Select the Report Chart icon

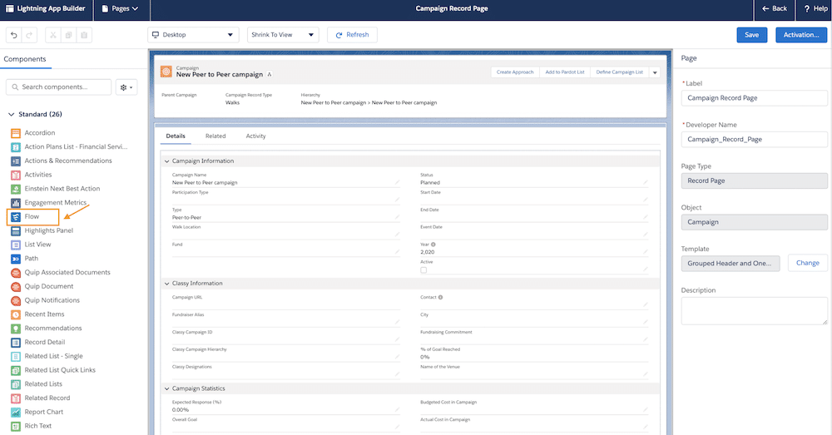click(x=16, y=413)
